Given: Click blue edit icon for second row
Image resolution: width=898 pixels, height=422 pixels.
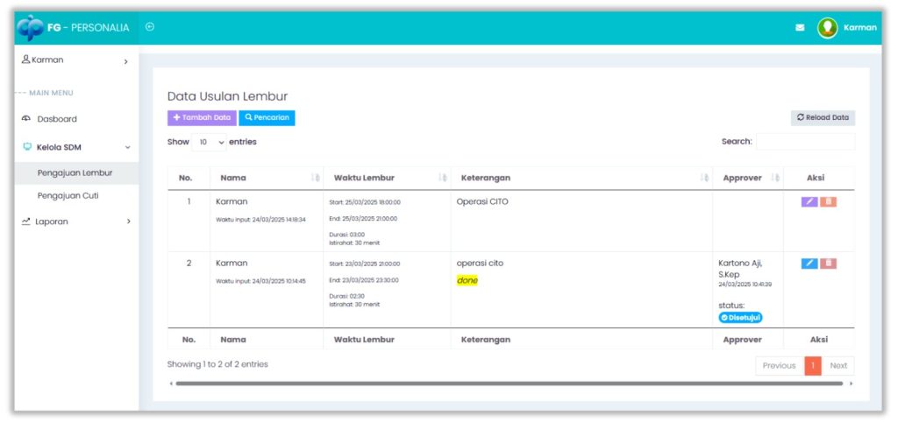Looking at the screenshot, I should click(809, 263).
